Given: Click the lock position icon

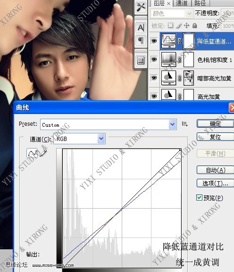Looking at the screenshot, I should point(186,26).
